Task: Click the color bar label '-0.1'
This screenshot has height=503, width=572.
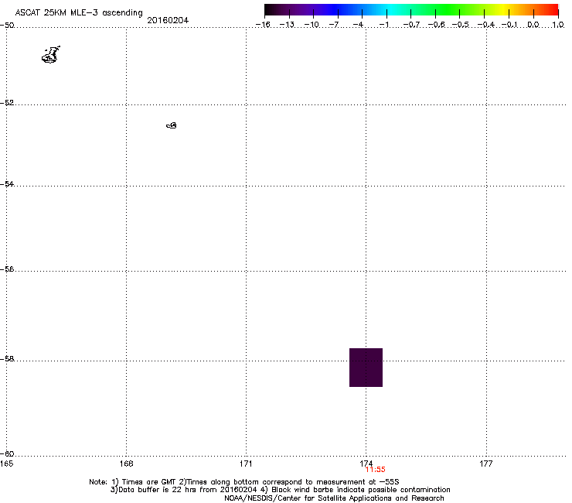Action: [x=510, y=25]
